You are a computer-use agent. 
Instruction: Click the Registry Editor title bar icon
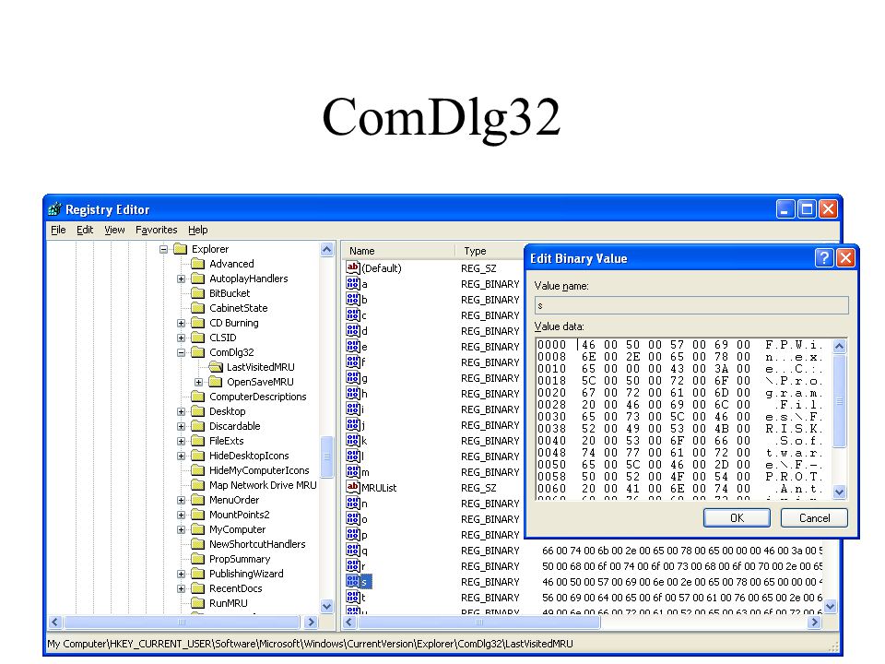[x=54, y=209]
